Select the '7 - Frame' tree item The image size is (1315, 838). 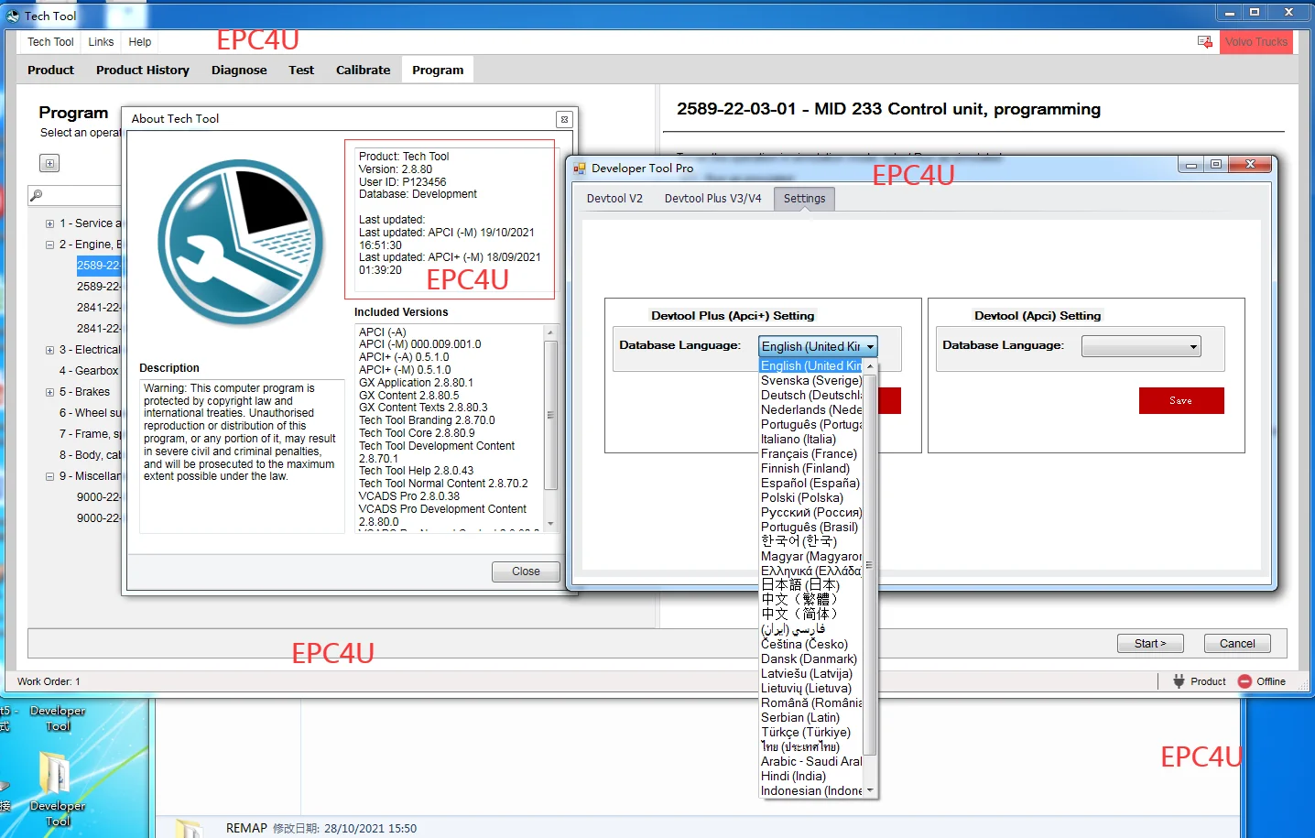(90, 434)
